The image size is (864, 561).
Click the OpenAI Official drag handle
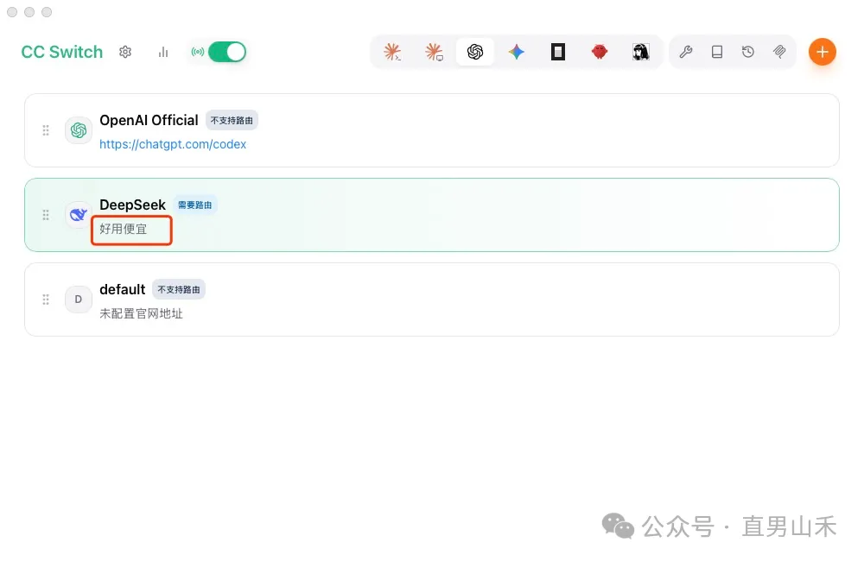pyautogui.click(x=46, y=130)
